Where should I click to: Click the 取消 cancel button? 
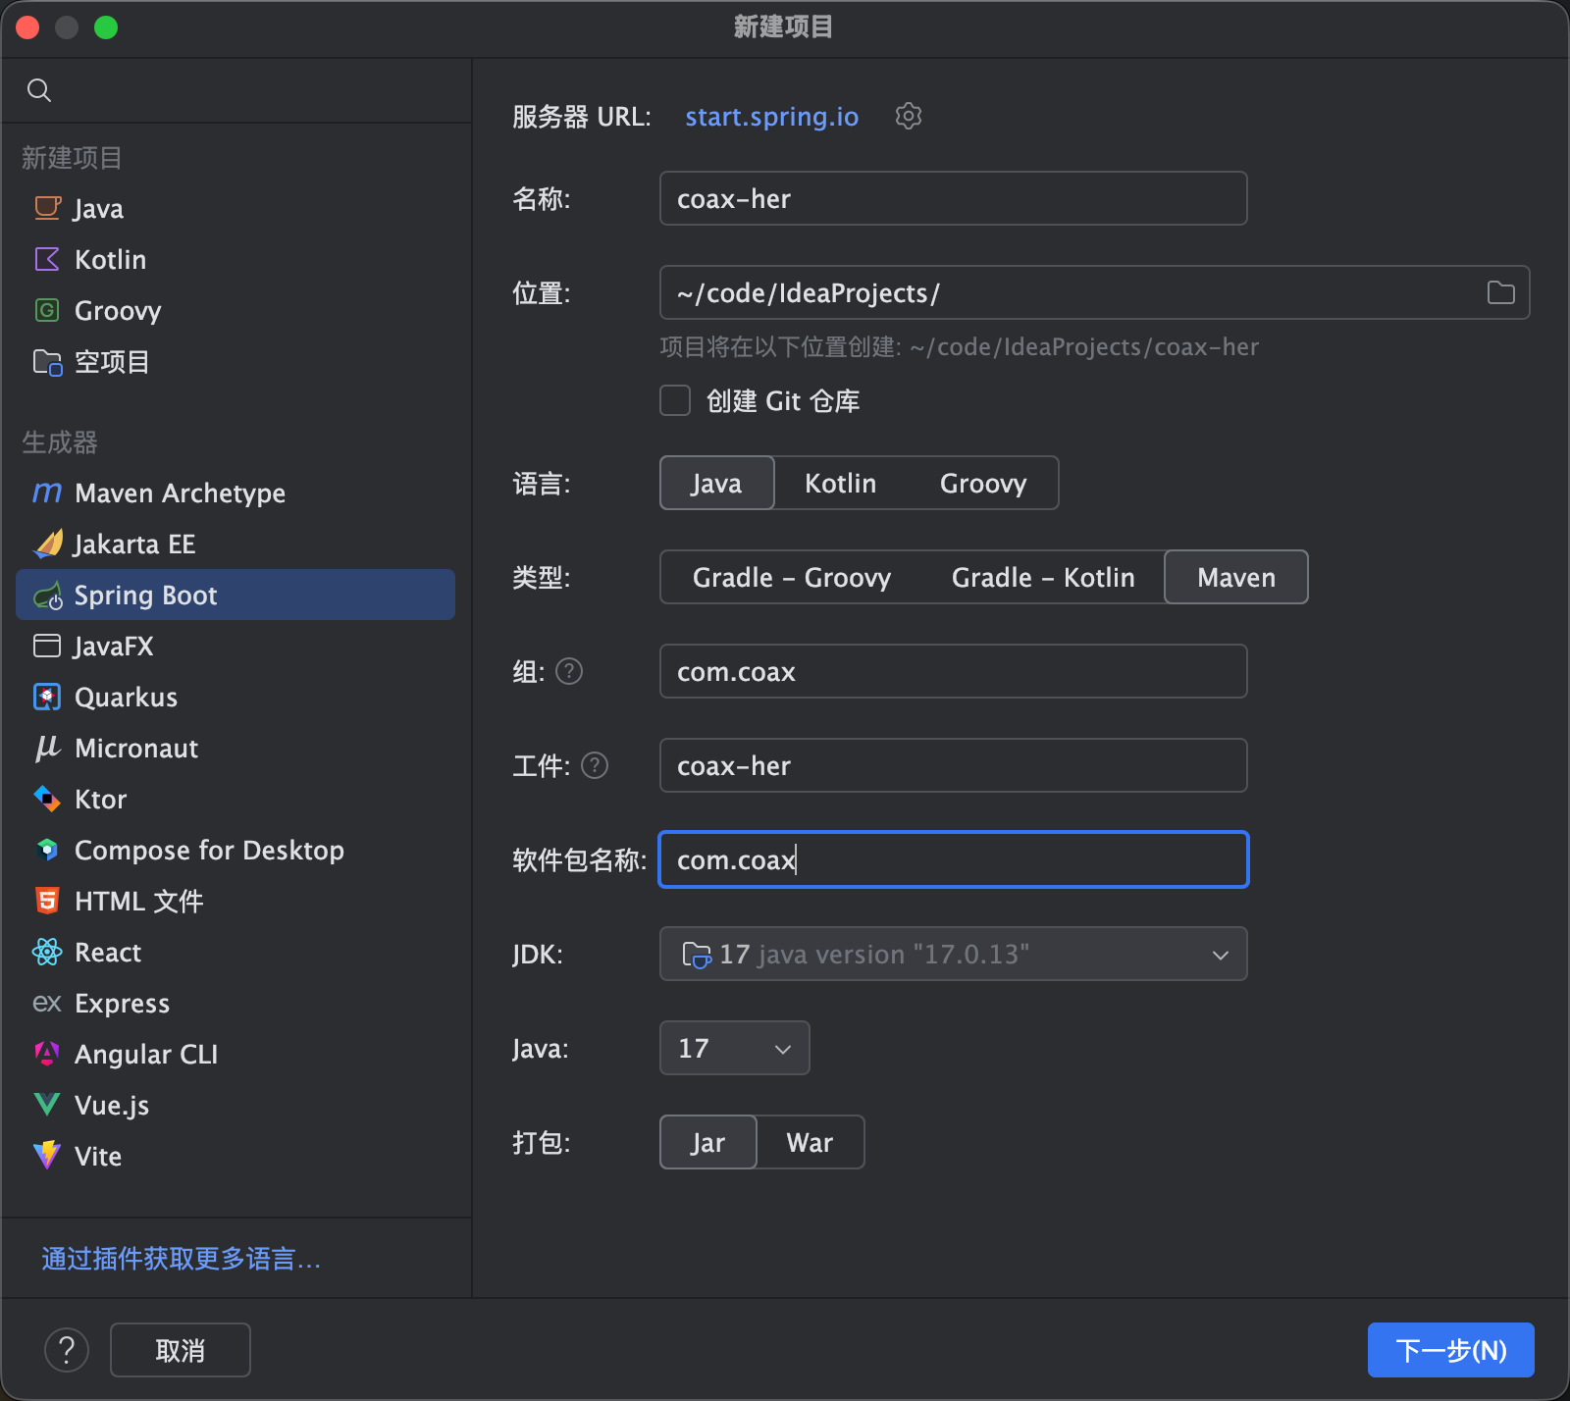tap(181, 1350)
